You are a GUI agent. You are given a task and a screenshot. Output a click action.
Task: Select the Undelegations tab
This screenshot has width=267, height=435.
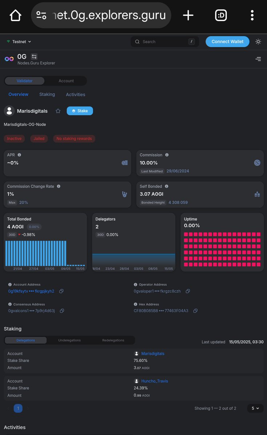(69, 340)
